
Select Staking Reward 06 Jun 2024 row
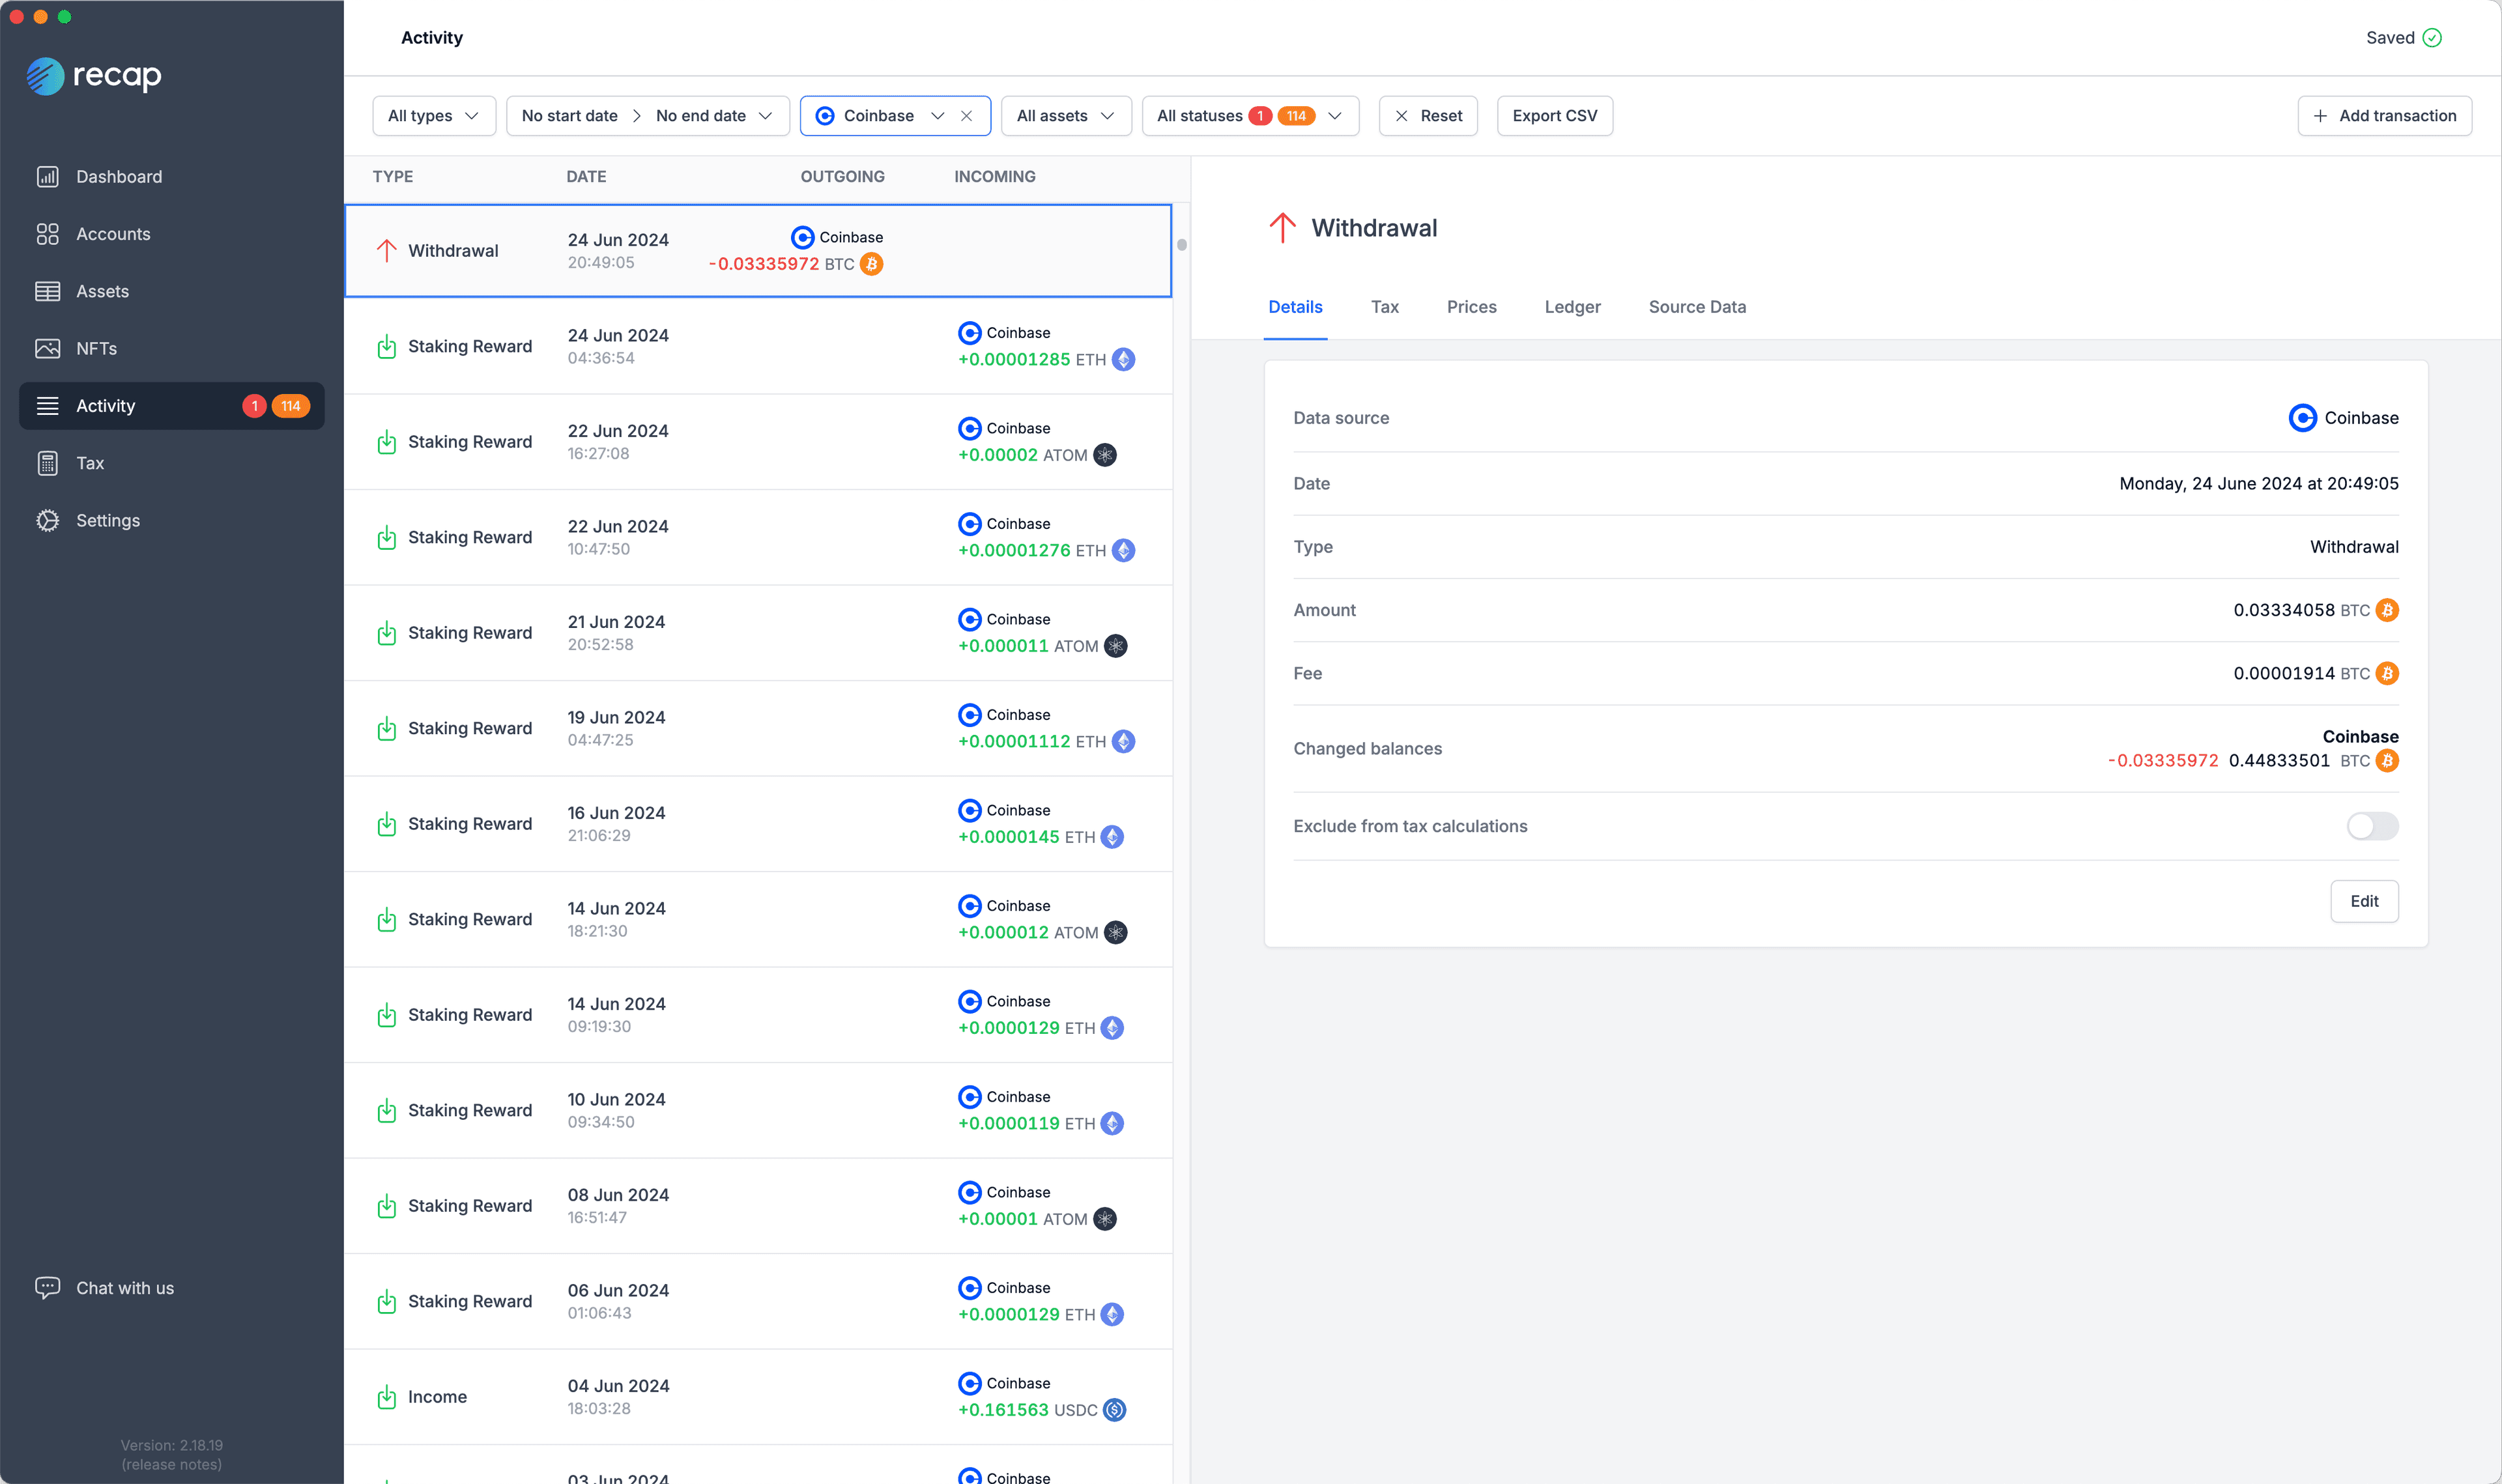click(x=758, y=1301)
